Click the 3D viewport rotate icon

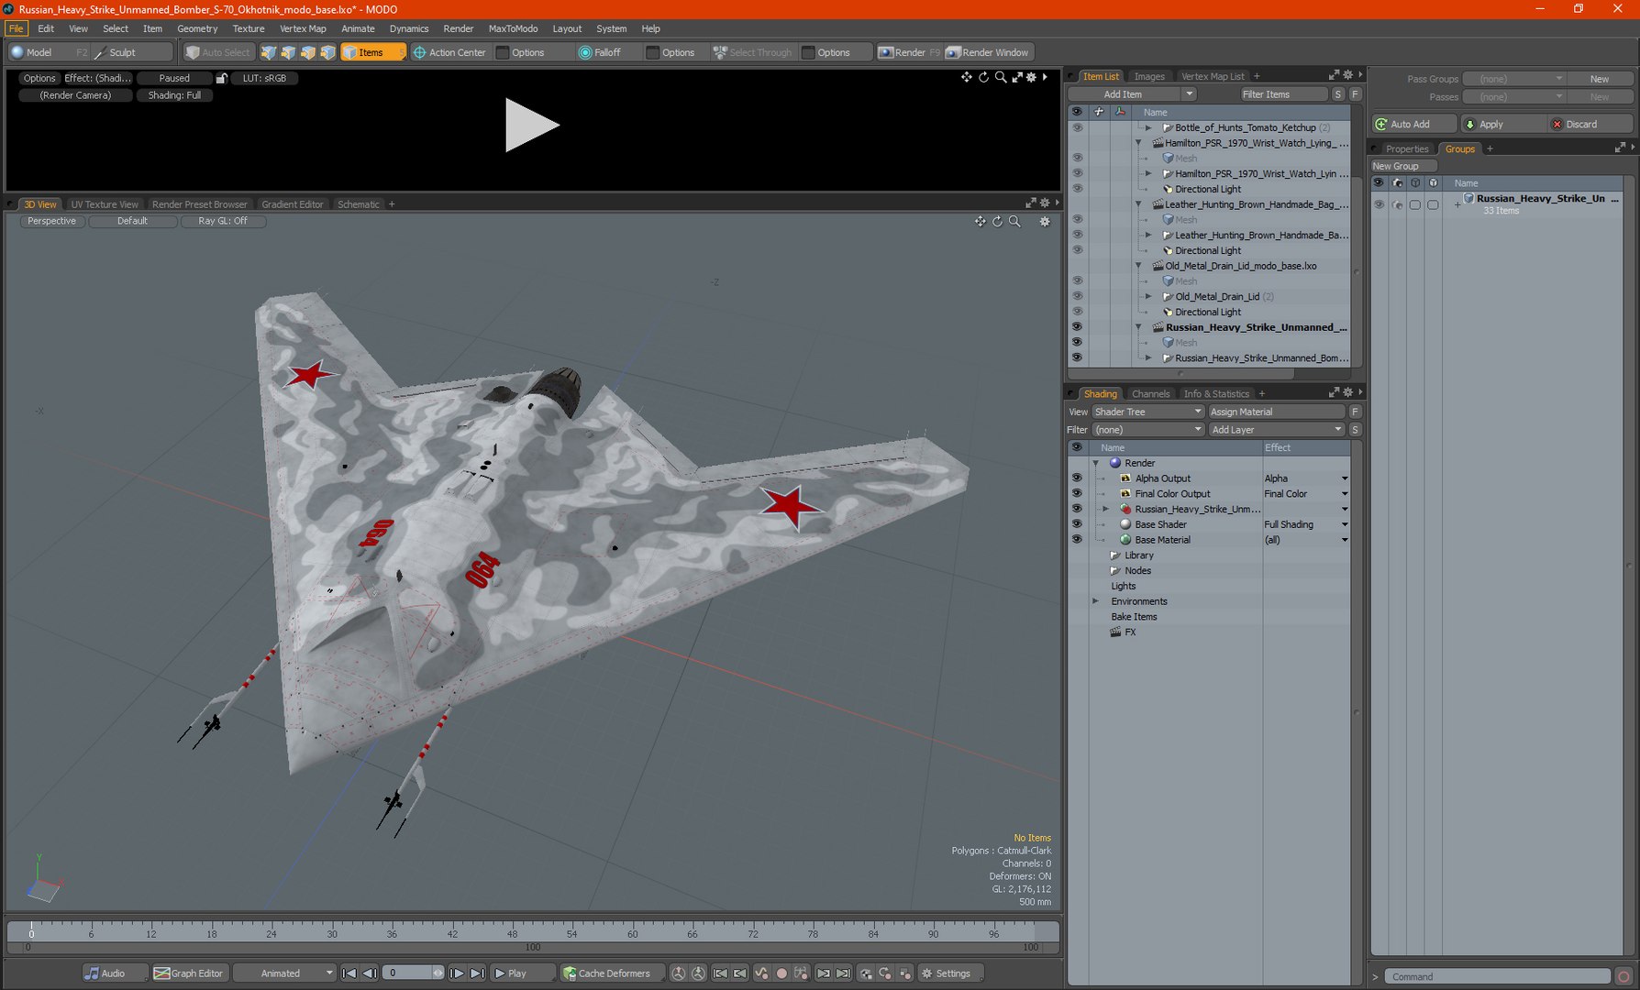pos(997,221)
